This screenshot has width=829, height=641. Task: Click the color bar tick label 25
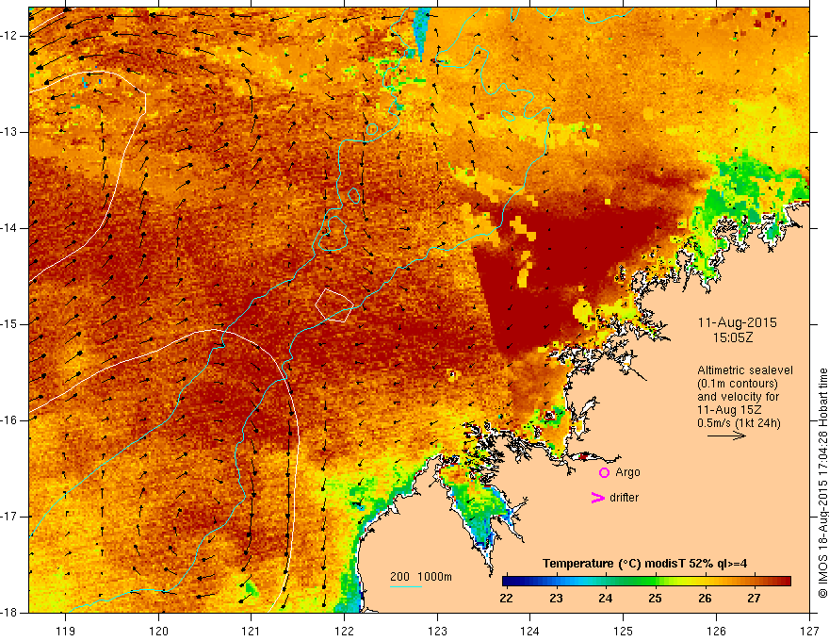pos(655,599)
